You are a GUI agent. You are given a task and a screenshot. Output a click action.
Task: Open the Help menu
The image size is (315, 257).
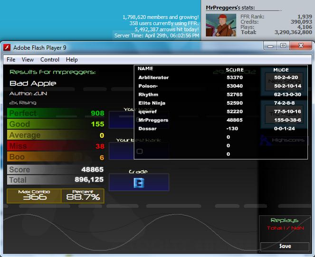[72, 60]
